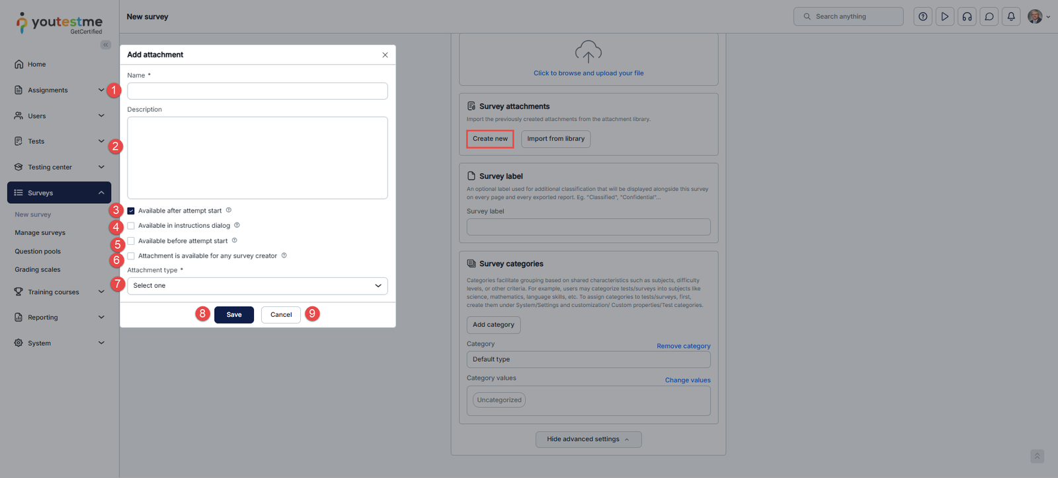Open the headset support icon

click(967, 17)
